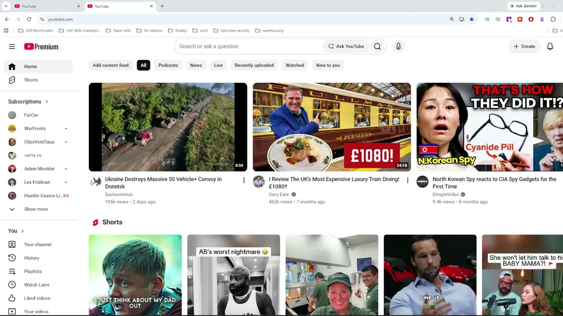Open the Suchomimus channel link
The height and width of the screenshot is (316, 563).
[x=119, y=194]
